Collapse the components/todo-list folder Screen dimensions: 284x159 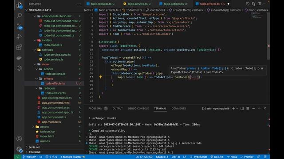point(35,16)
